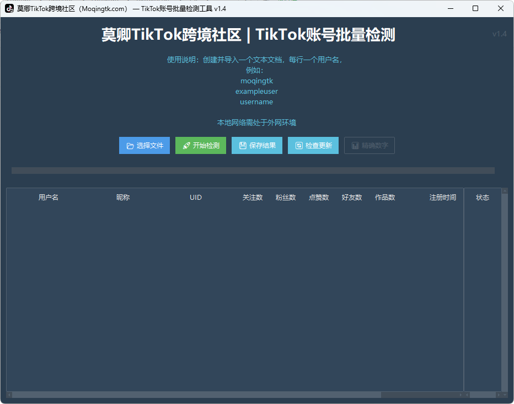514x404 pixels.
Task: Sort by the 注册时间 column header
Action: tap(442, 198)
